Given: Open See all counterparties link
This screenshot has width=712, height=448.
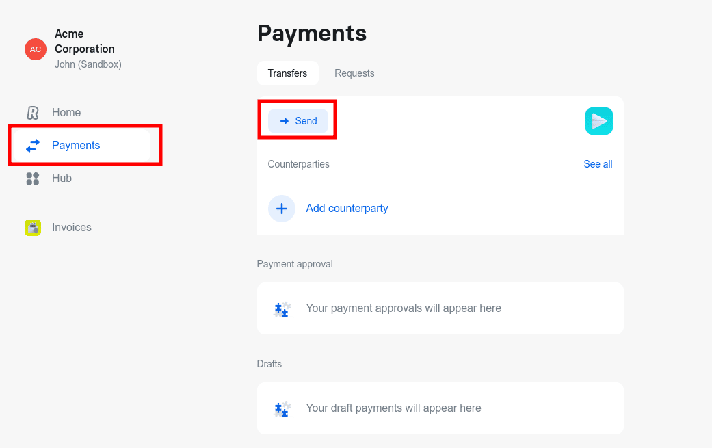Looking at the screenshot, I should coord(597,164).
